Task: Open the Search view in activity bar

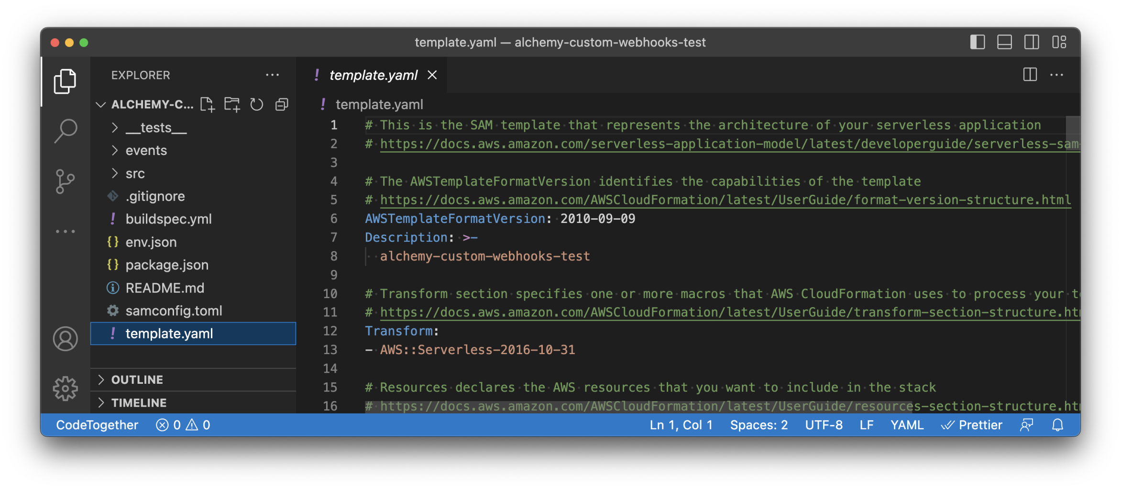Action: (66, 130)
